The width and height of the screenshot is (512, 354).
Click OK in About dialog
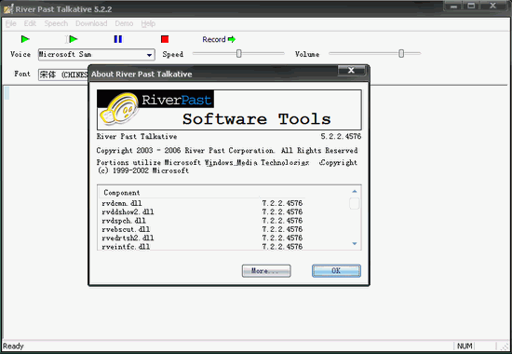click(336, 271)
